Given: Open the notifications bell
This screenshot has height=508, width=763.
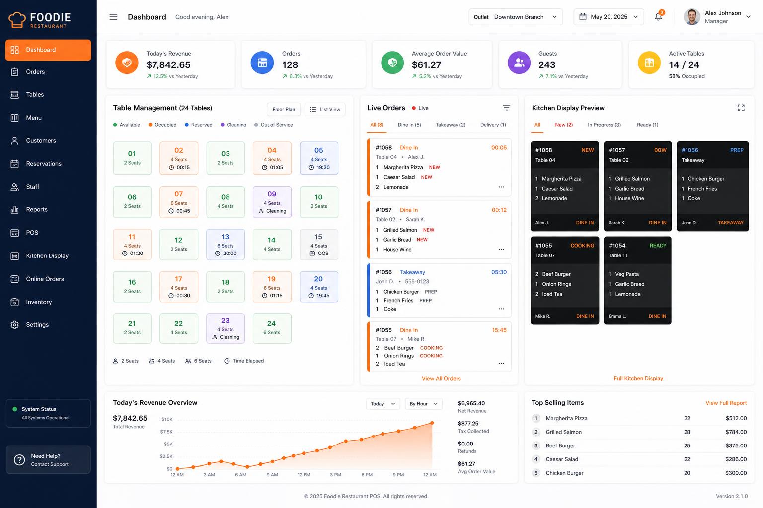Looking at the screenshot, I should point(658,17).
